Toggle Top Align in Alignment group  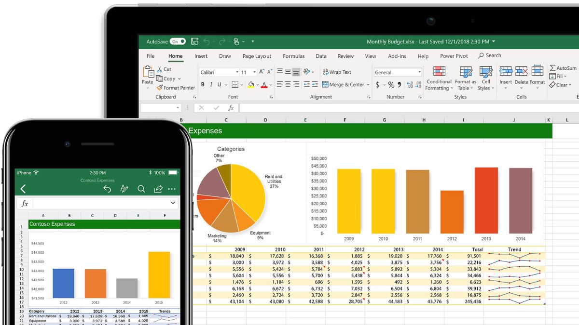coord(280,72)
